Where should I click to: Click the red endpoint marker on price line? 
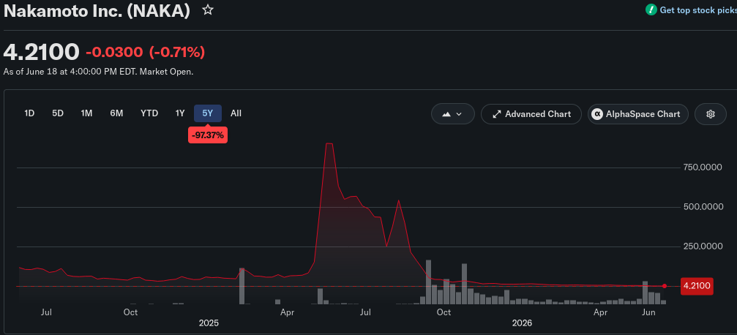point(664,286)
